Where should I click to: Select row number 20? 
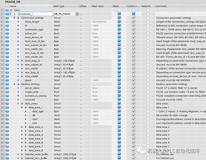pyautogui.click(x=2, y=84)
